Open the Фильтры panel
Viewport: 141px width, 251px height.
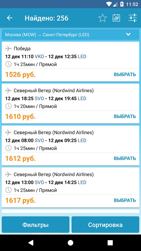click(35, 225)
